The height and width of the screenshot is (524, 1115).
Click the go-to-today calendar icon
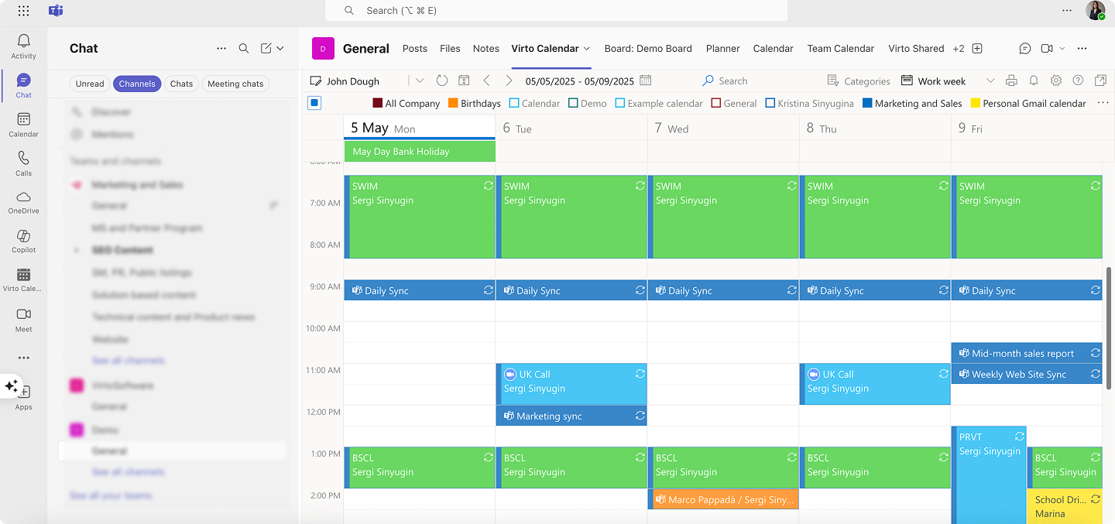(464, 80)
